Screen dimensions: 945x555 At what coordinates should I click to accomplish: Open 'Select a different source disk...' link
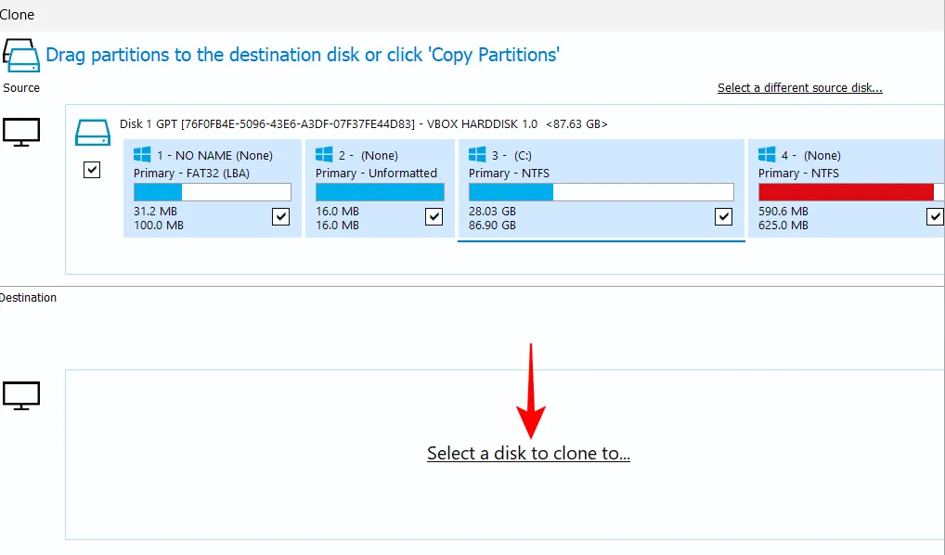[800, 88]
